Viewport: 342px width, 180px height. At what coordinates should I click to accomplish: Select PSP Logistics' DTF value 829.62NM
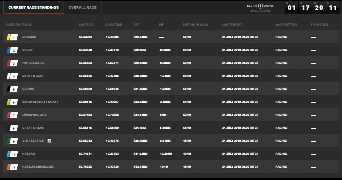click(x=140, y=63)
